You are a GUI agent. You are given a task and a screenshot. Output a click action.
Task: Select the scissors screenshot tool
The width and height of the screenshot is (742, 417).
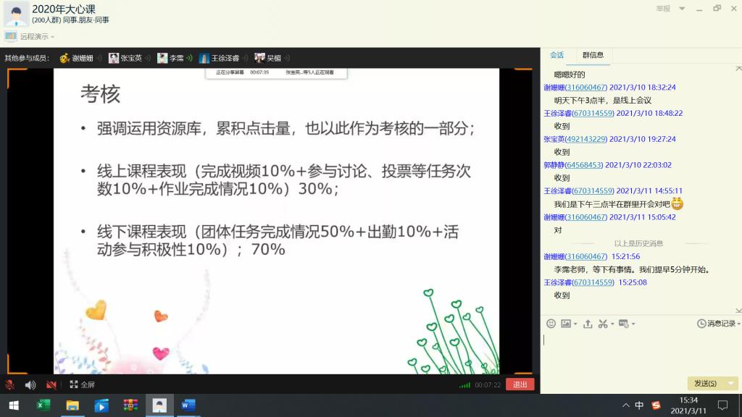coord(603,324)
